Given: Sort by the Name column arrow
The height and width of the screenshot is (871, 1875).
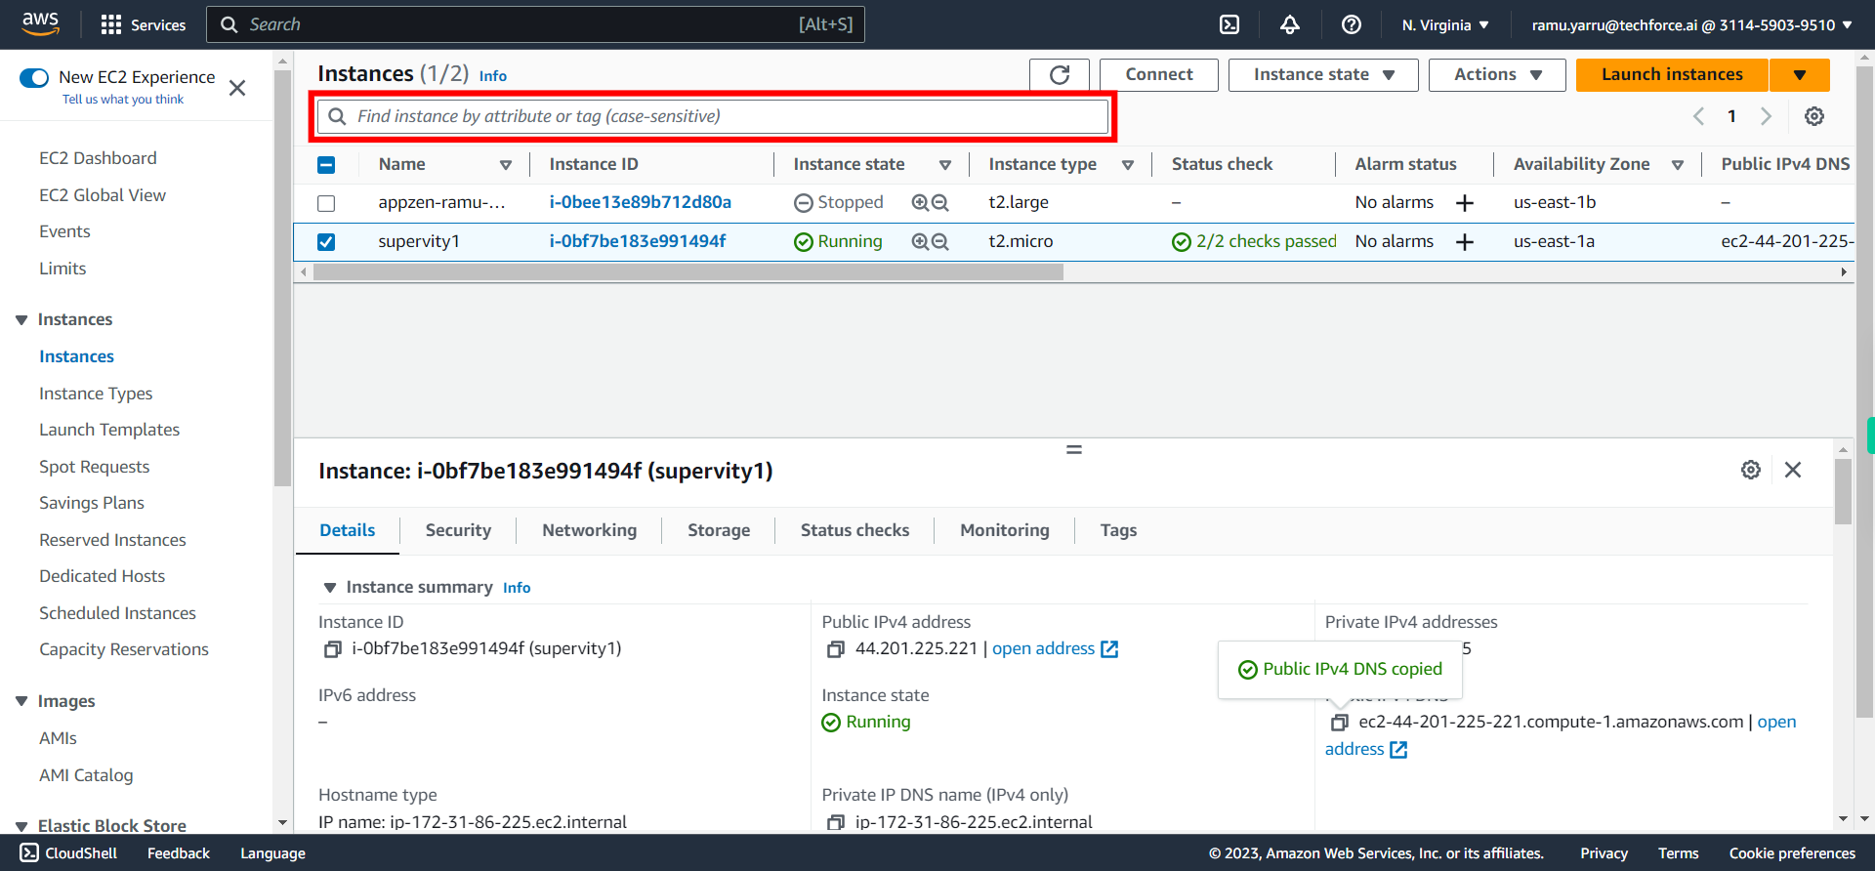Looking at the screenshot, I should pyautogui.click(x=506, y=165).
